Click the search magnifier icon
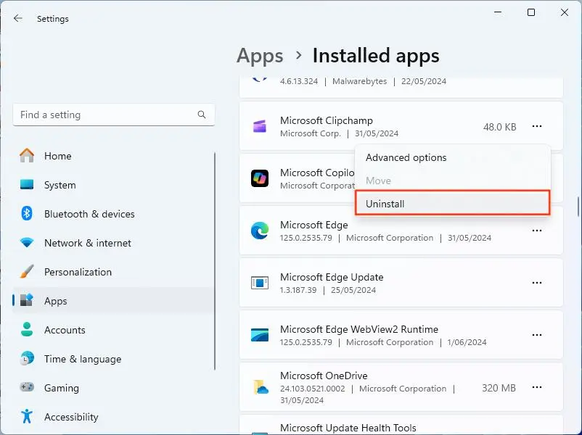 202,115
